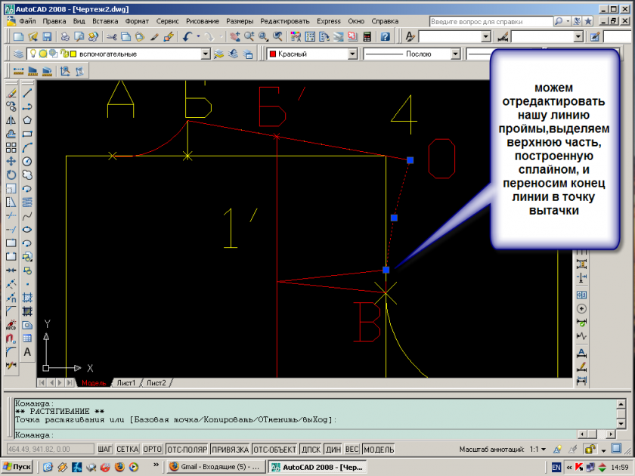Viewport: 635px width, 476px height.
Task: Select the Multiline Text tool
Action: pyautogui.click(x=27, y=351)
